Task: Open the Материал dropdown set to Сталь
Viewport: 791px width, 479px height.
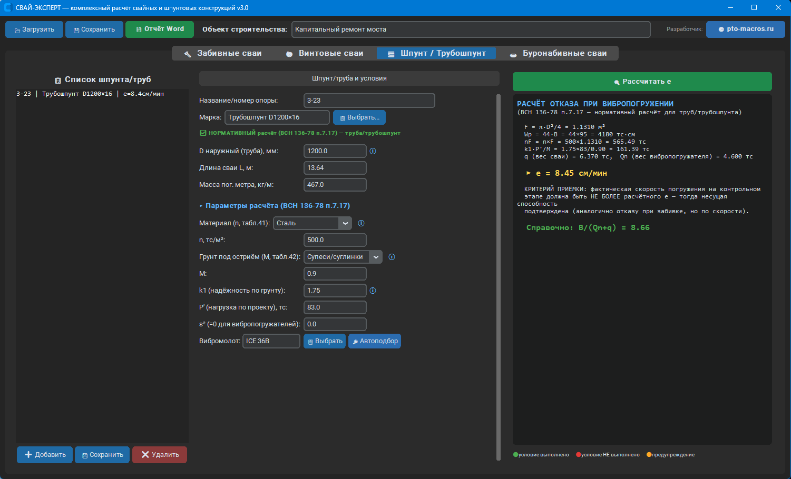Action: coord(312,223)
